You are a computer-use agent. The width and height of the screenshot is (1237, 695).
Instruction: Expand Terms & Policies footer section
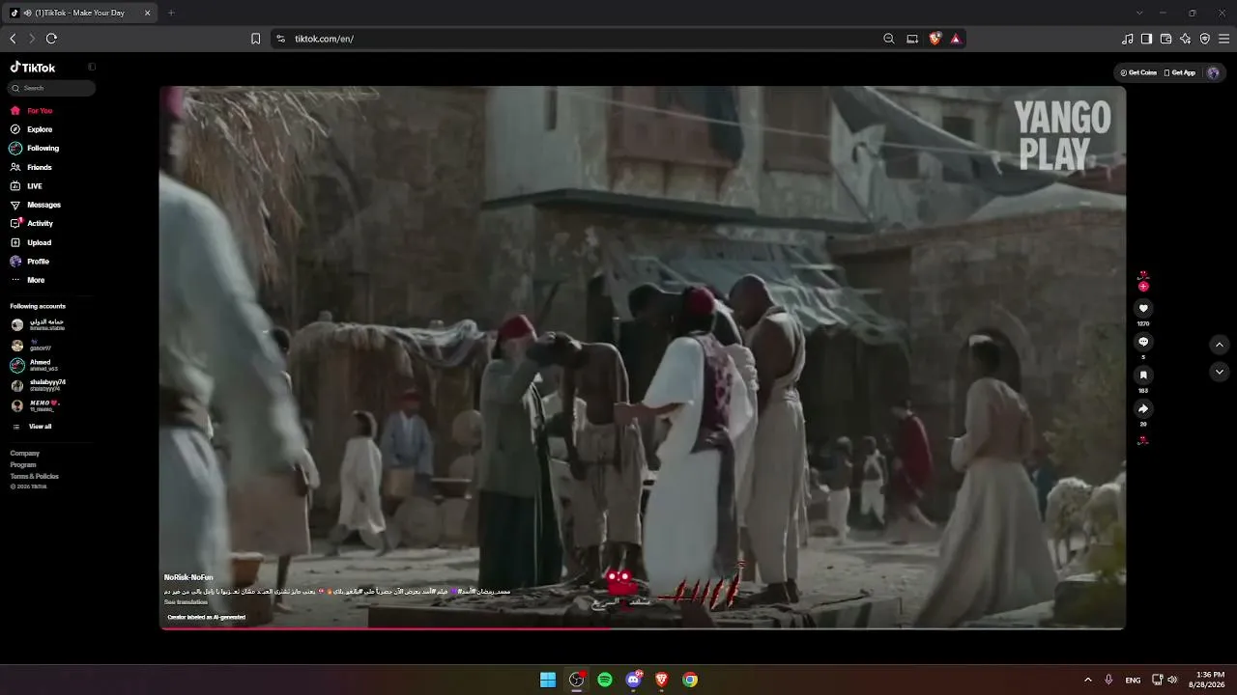pos(35,477)
